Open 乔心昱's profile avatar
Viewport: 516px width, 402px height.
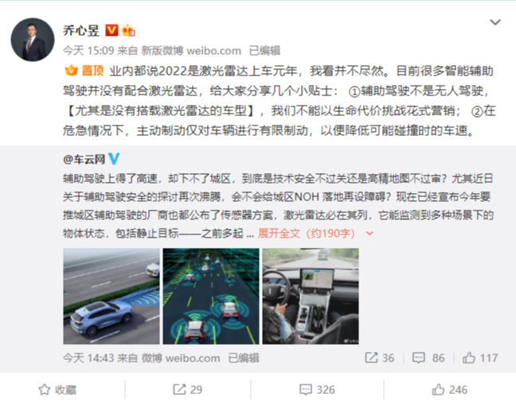pyautogui.click(x=33, y=40)
